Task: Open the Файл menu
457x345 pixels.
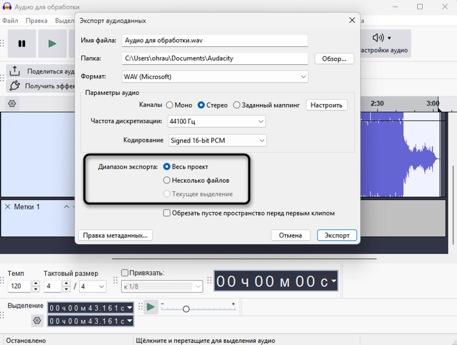Action: click(x=11, y=20)
